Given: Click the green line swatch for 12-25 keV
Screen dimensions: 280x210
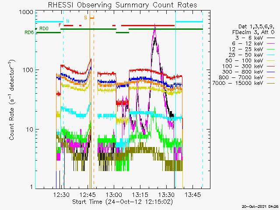Looking at the screenshot, I should (271, 49).
